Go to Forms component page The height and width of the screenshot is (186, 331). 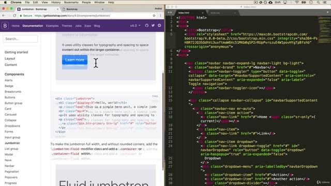tap(9, 131)
